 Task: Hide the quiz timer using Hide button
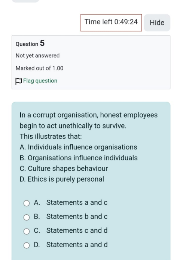157,23
